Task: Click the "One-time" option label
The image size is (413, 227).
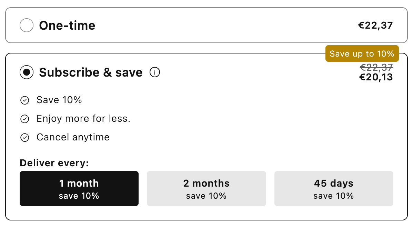Action: click(x=67, y=25)
